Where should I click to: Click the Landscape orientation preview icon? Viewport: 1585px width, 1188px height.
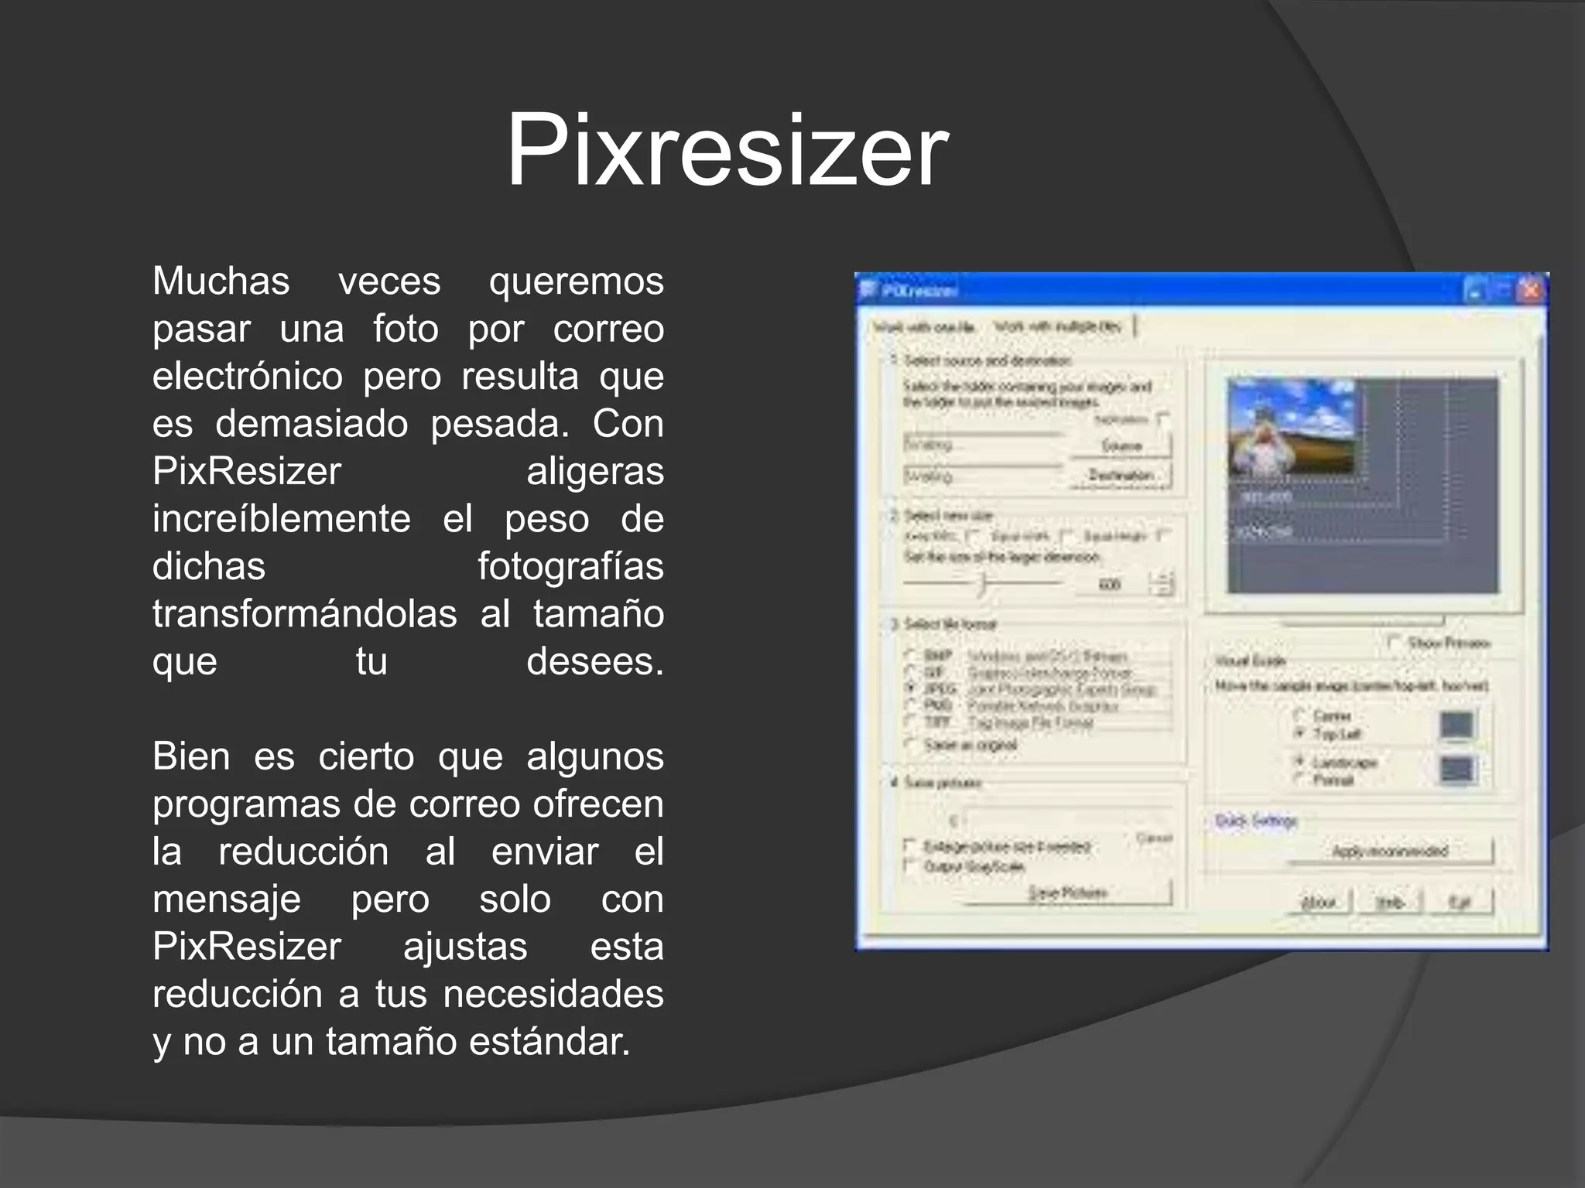(x=1457, y=770)
